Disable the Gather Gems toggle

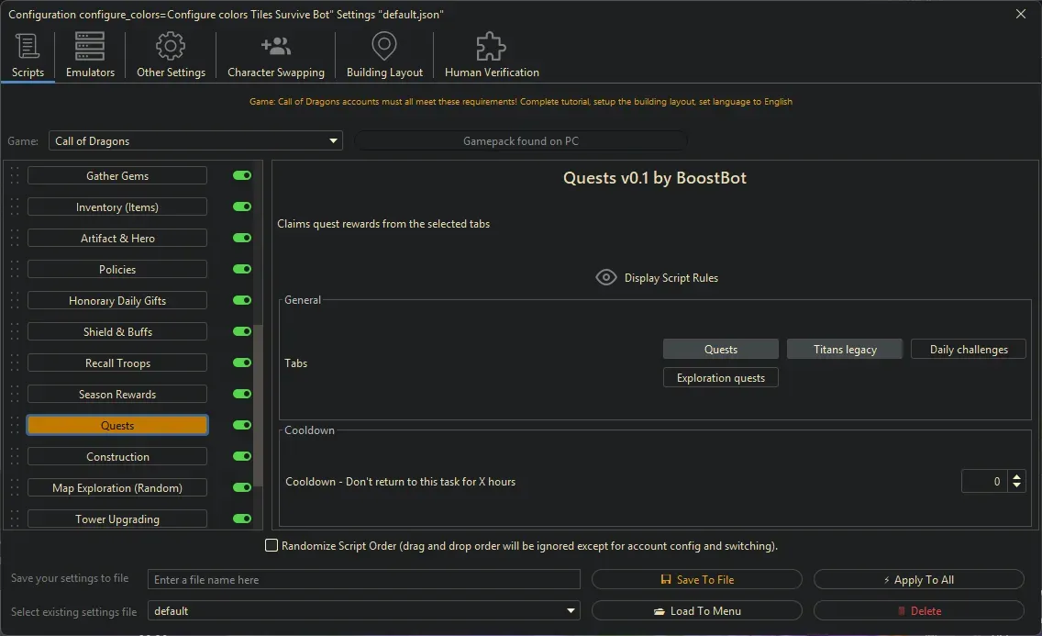[241, 175]
